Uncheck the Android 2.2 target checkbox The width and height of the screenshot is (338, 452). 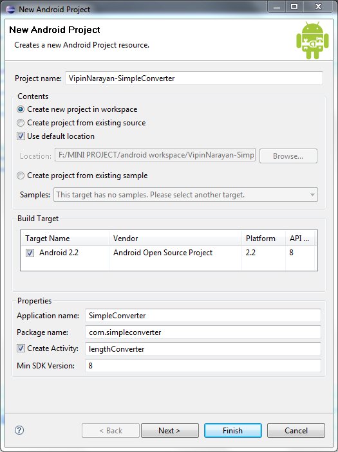coord(30,253)
